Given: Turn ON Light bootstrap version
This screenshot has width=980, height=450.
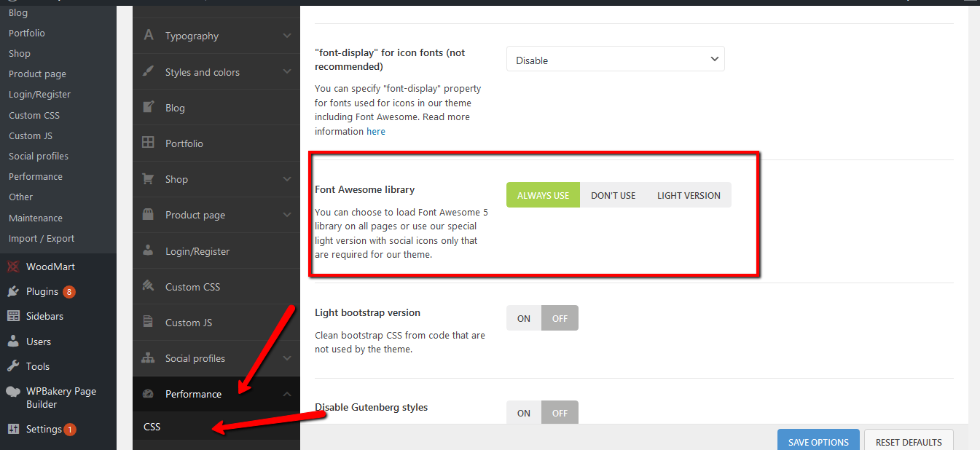Looking at the screenshot, I should (x=524, y=318).
